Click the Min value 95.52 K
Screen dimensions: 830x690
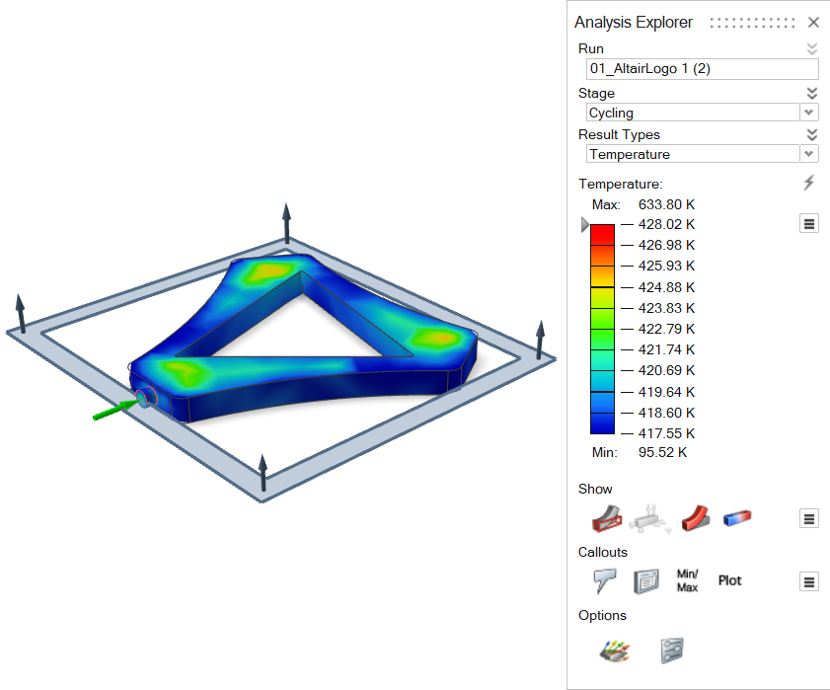pyautogui.click(x=662, y=452)
